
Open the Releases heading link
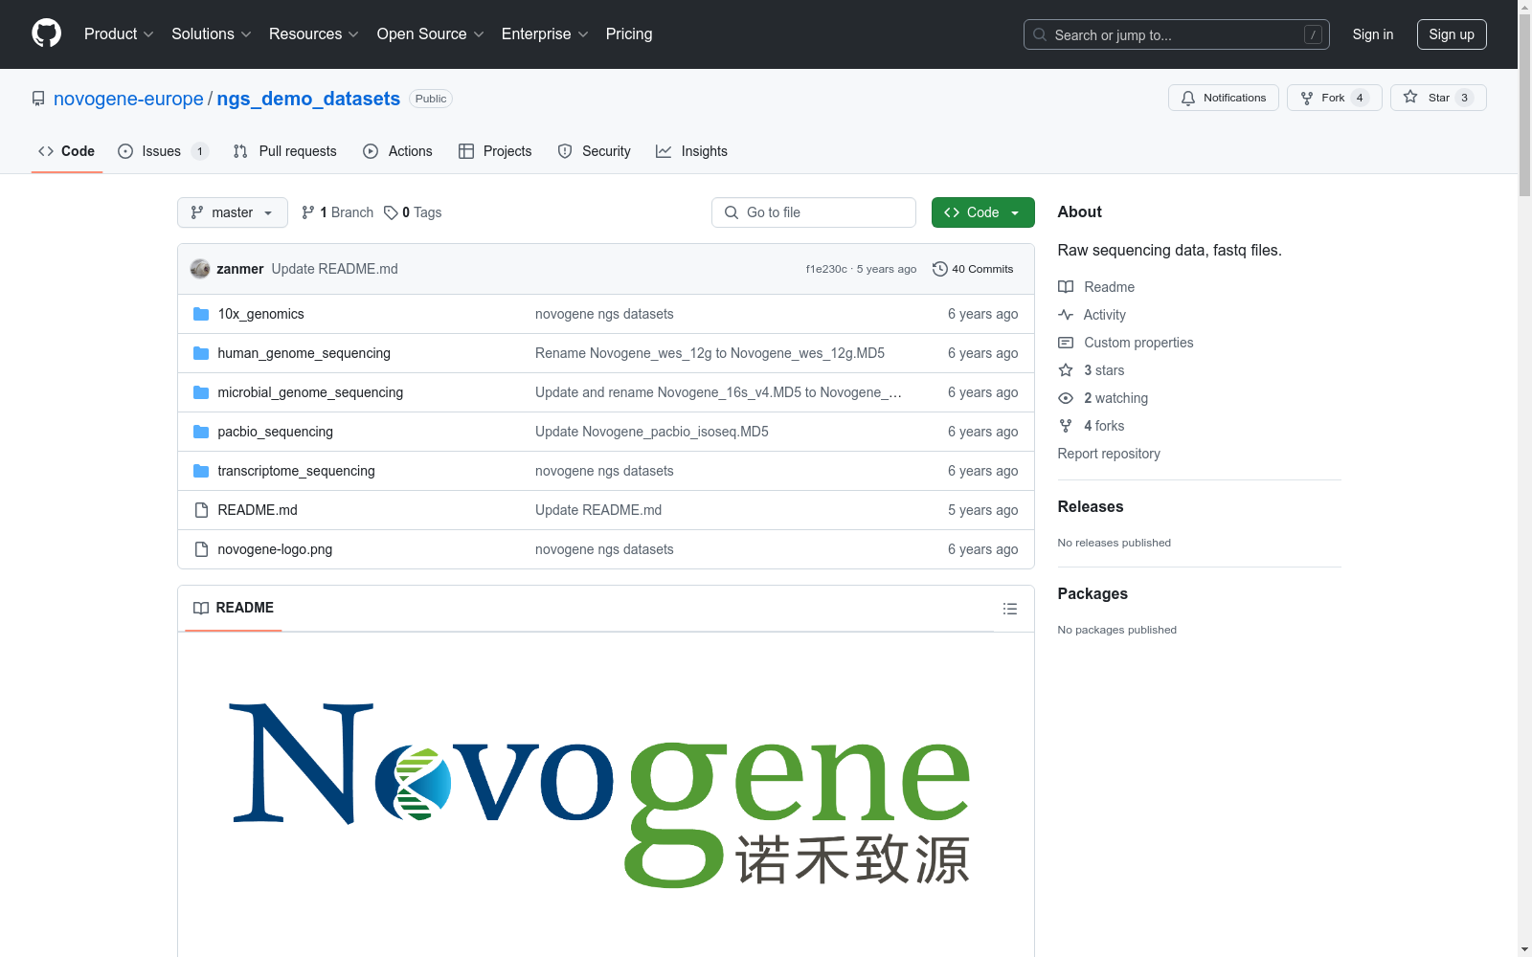click(1091, 507)
